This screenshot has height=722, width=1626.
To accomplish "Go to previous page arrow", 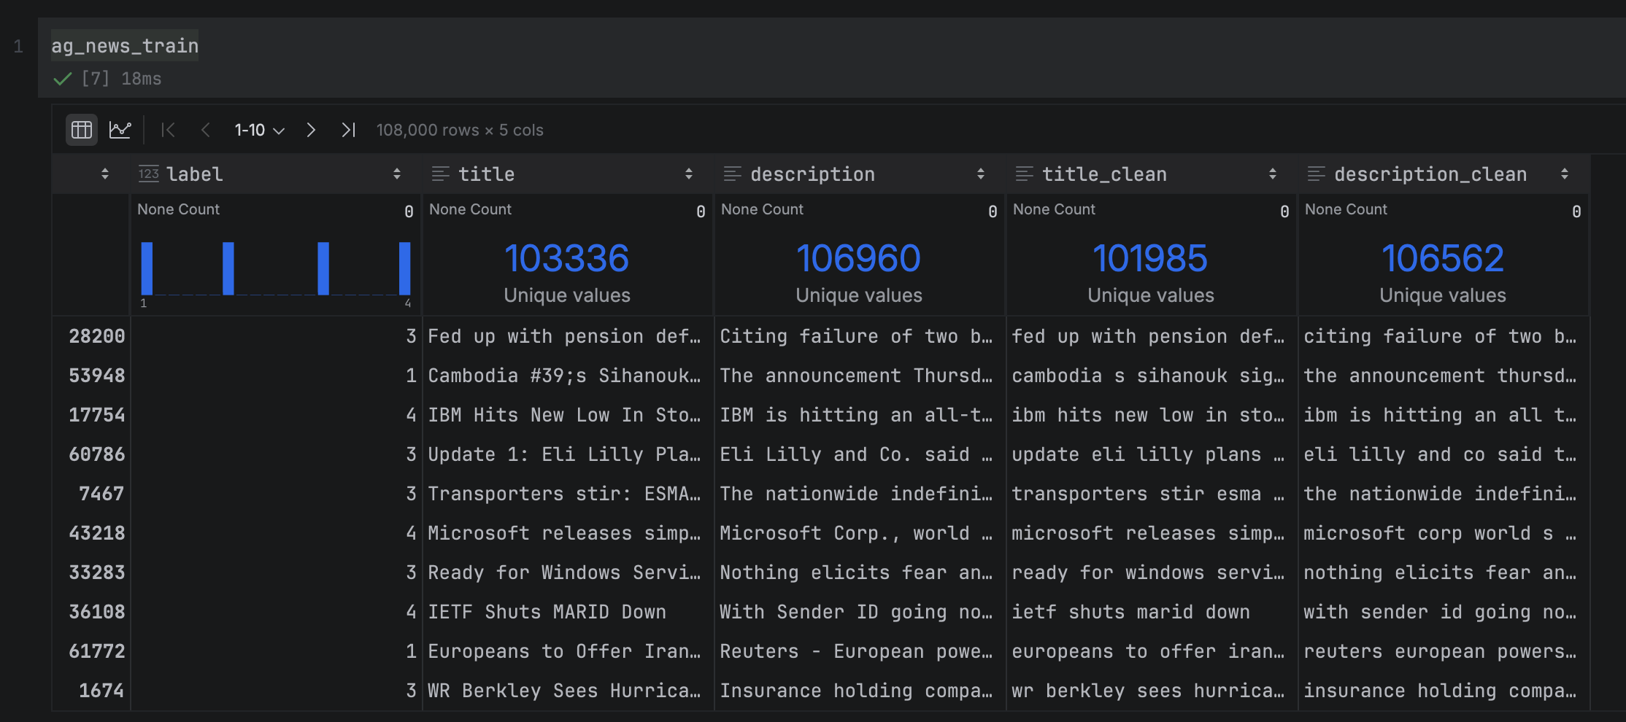I will 206,130.
